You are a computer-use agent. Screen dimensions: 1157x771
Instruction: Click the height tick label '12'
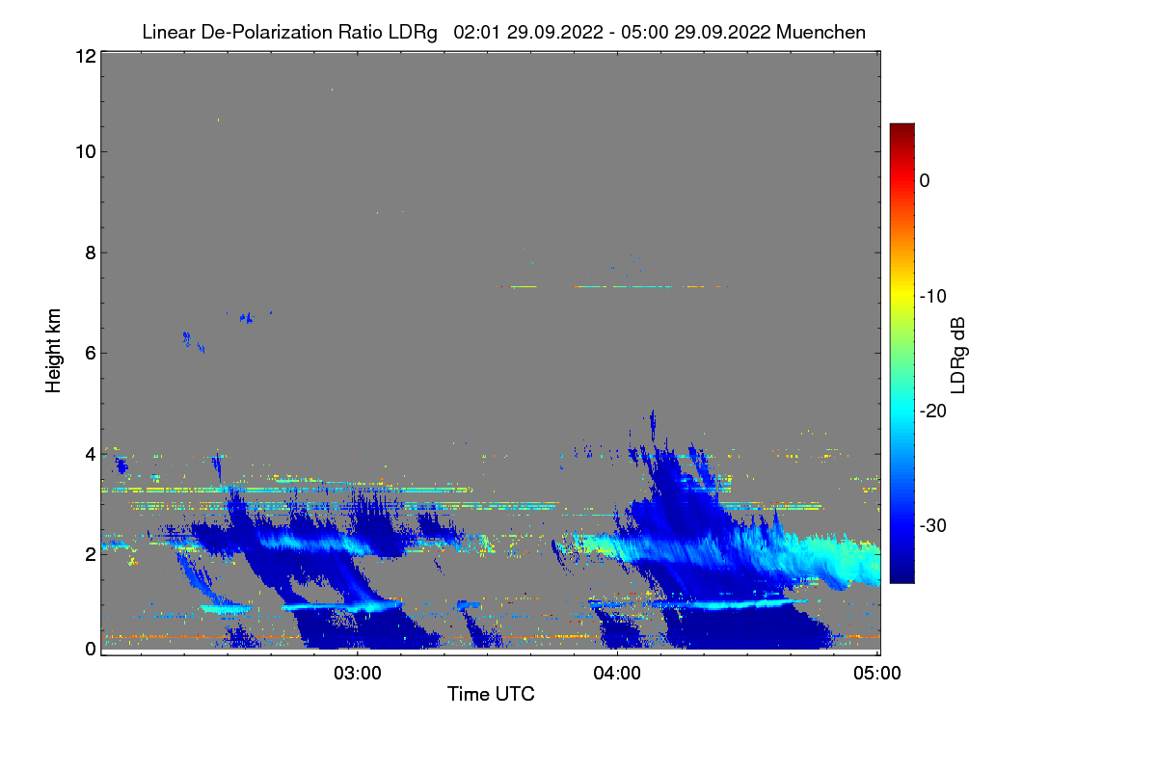point(84,57)
